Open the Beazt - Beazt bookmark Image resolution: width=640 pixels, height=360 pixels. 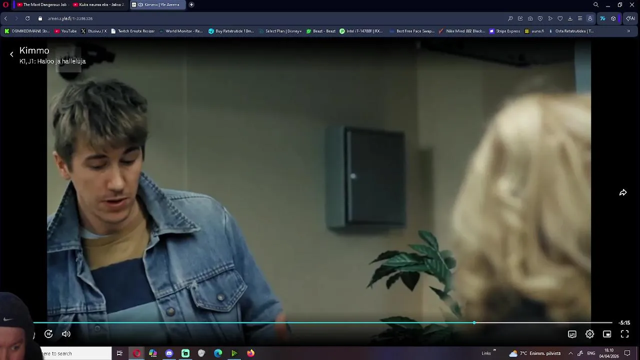click(320, 31)
